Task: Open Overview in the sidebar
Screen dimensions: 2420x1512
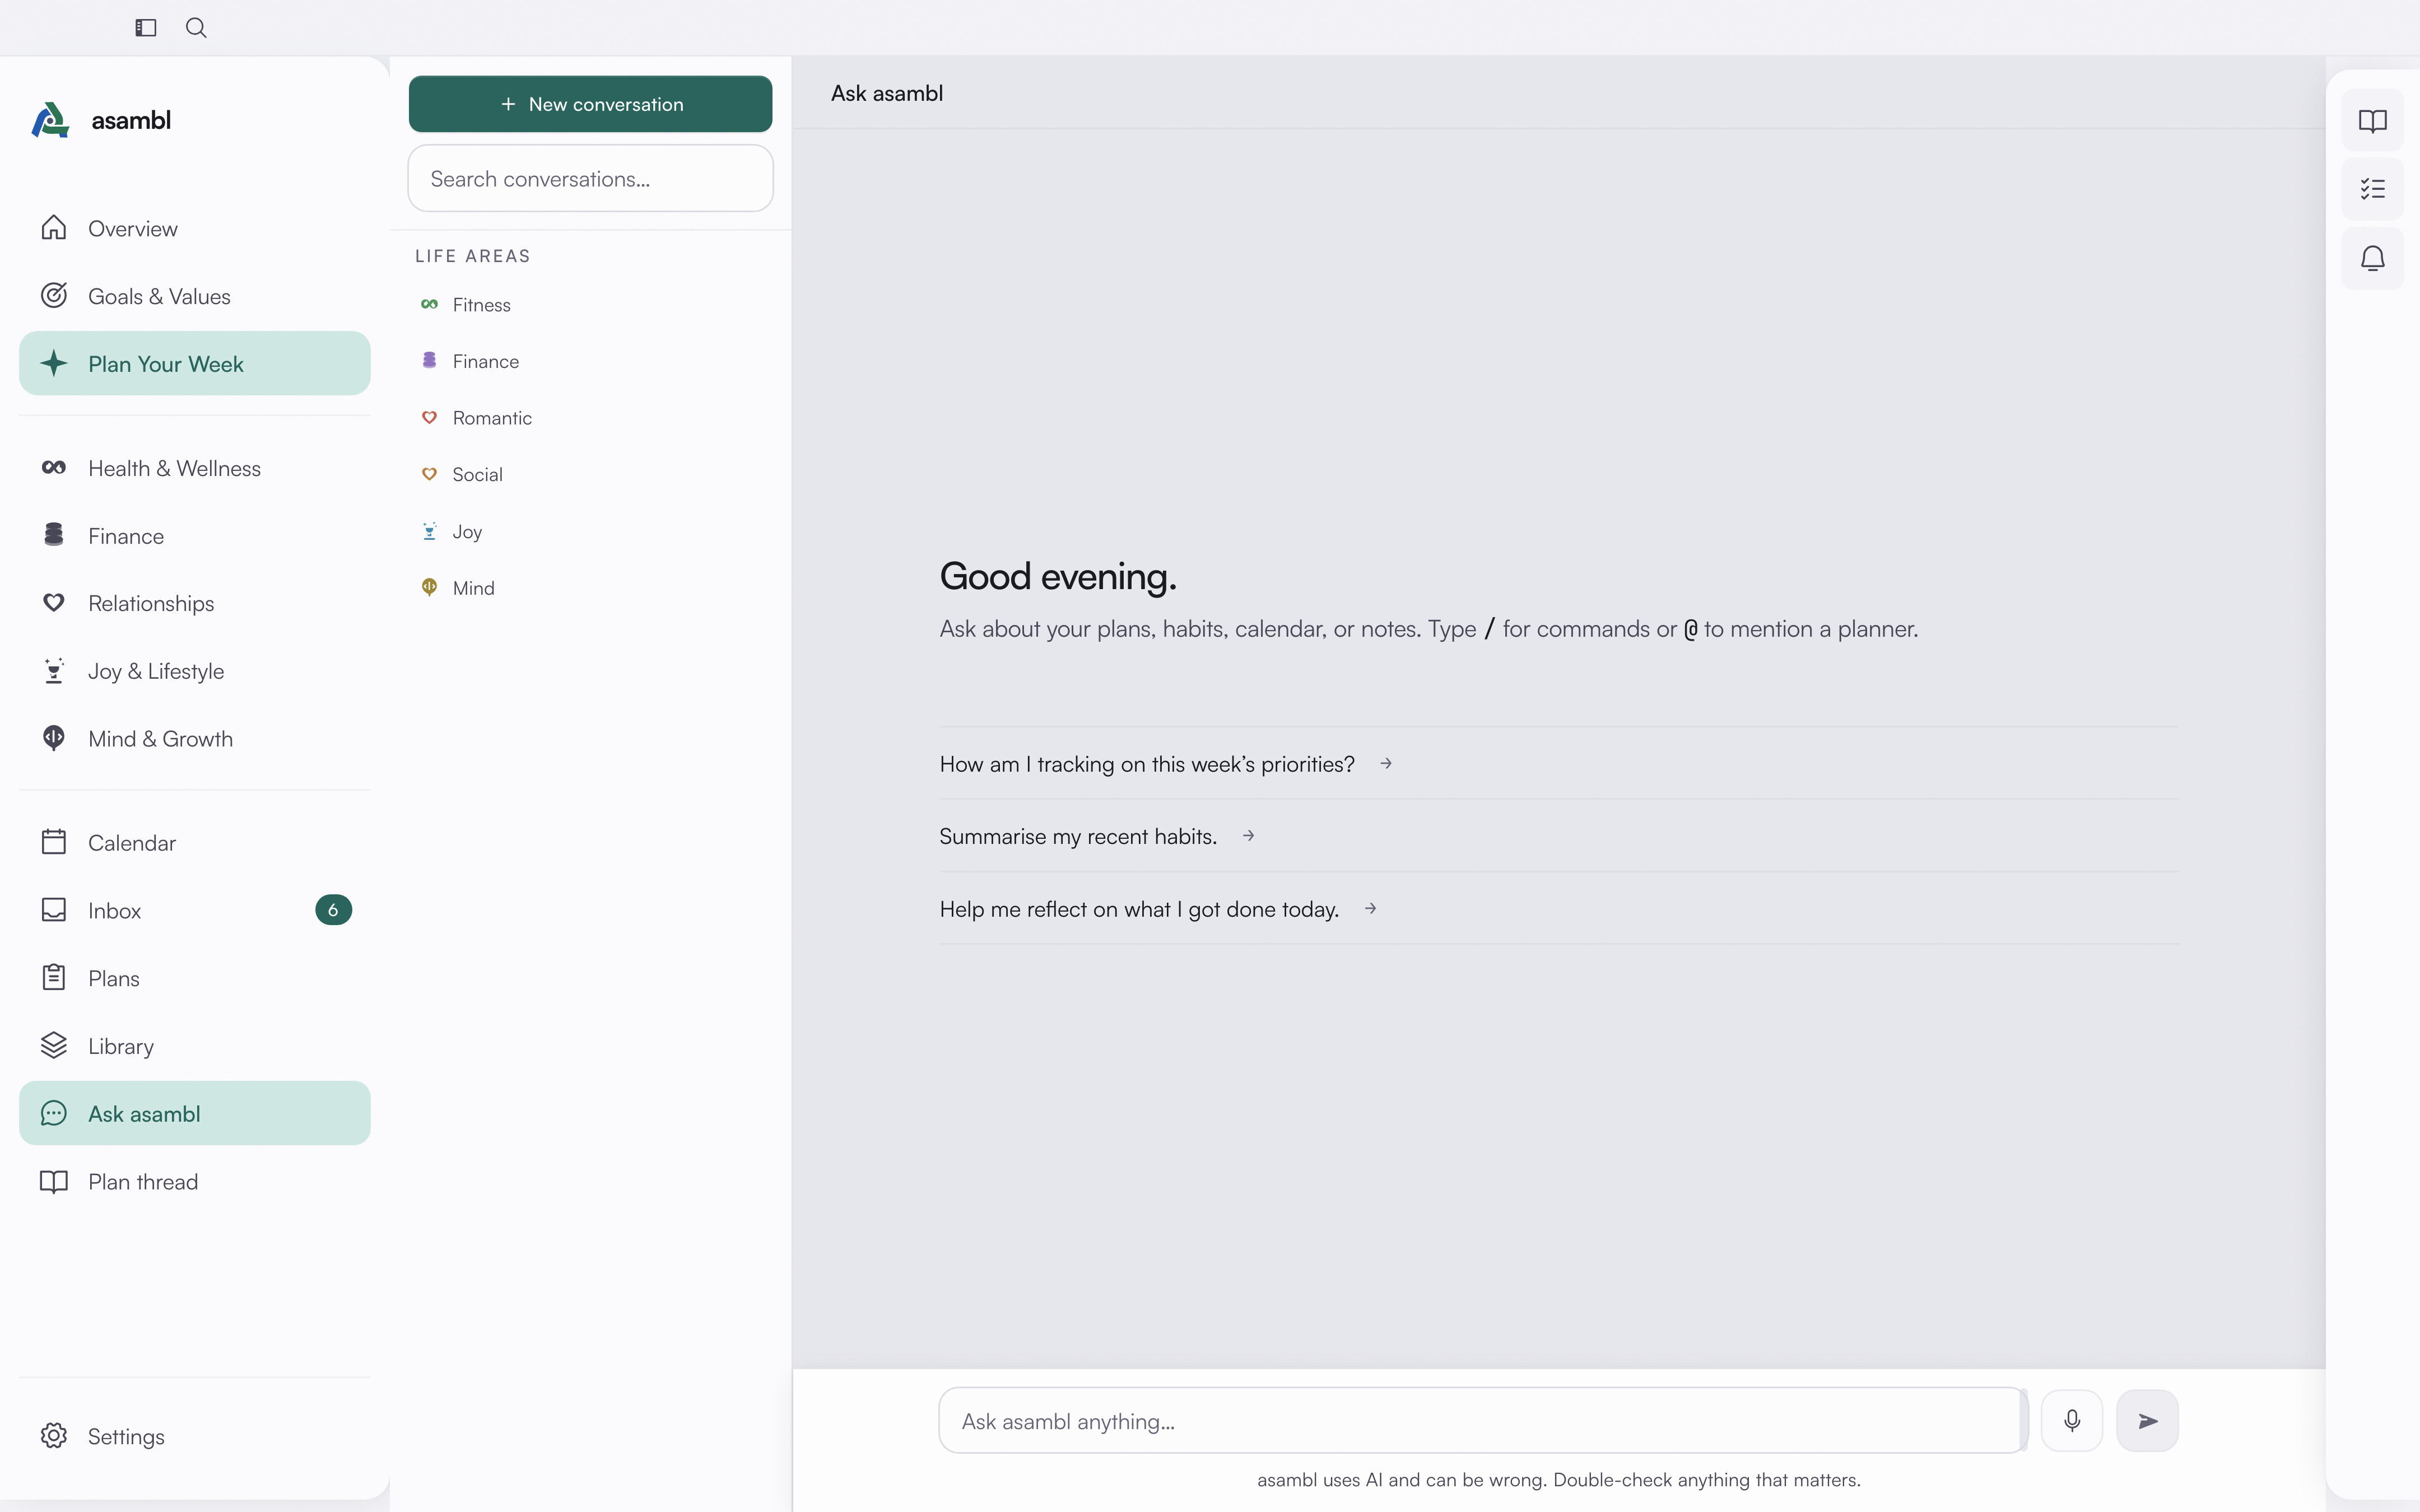Action: (195, 228)
